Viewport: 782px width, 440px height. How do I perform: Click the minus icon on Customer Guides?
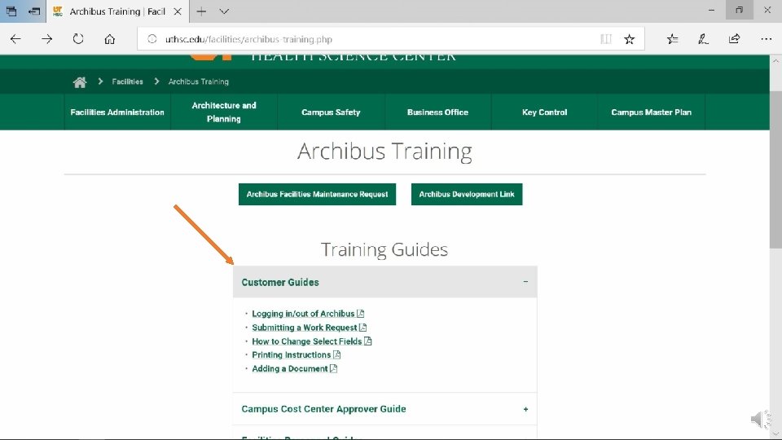[x=525, y=282]
